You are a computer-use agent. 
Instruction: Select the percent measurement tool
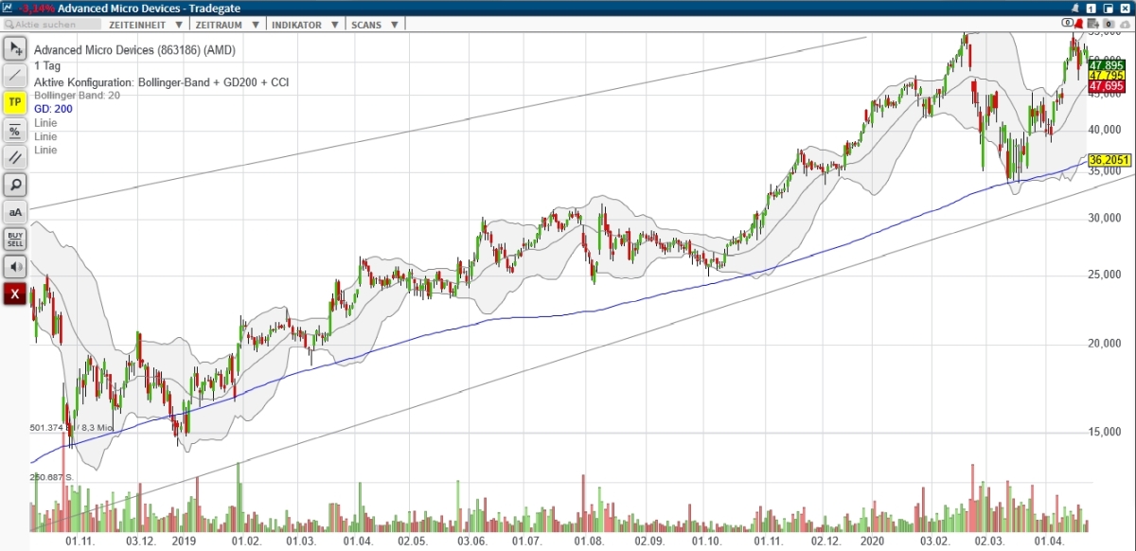pos(15,130)
